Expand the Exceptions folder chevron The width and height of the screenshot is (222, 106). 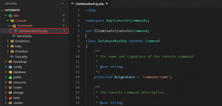tap(8, 41)
